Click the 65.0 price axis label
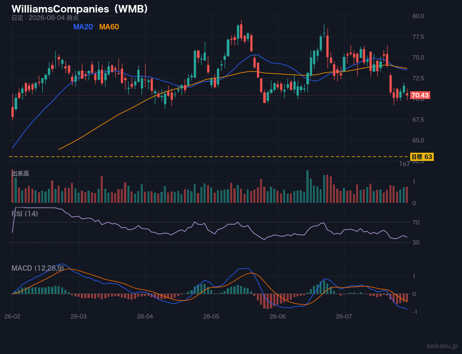462x354 pixels. 418,140
